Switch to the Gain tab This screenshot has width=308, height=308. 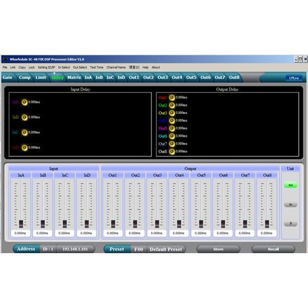click(x=7, y=78)
